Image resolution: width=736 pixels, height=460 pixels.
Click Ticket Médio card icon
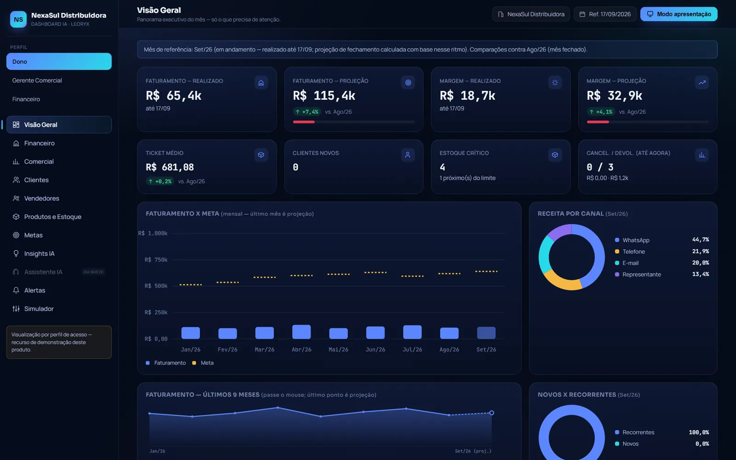pos(261,155)
